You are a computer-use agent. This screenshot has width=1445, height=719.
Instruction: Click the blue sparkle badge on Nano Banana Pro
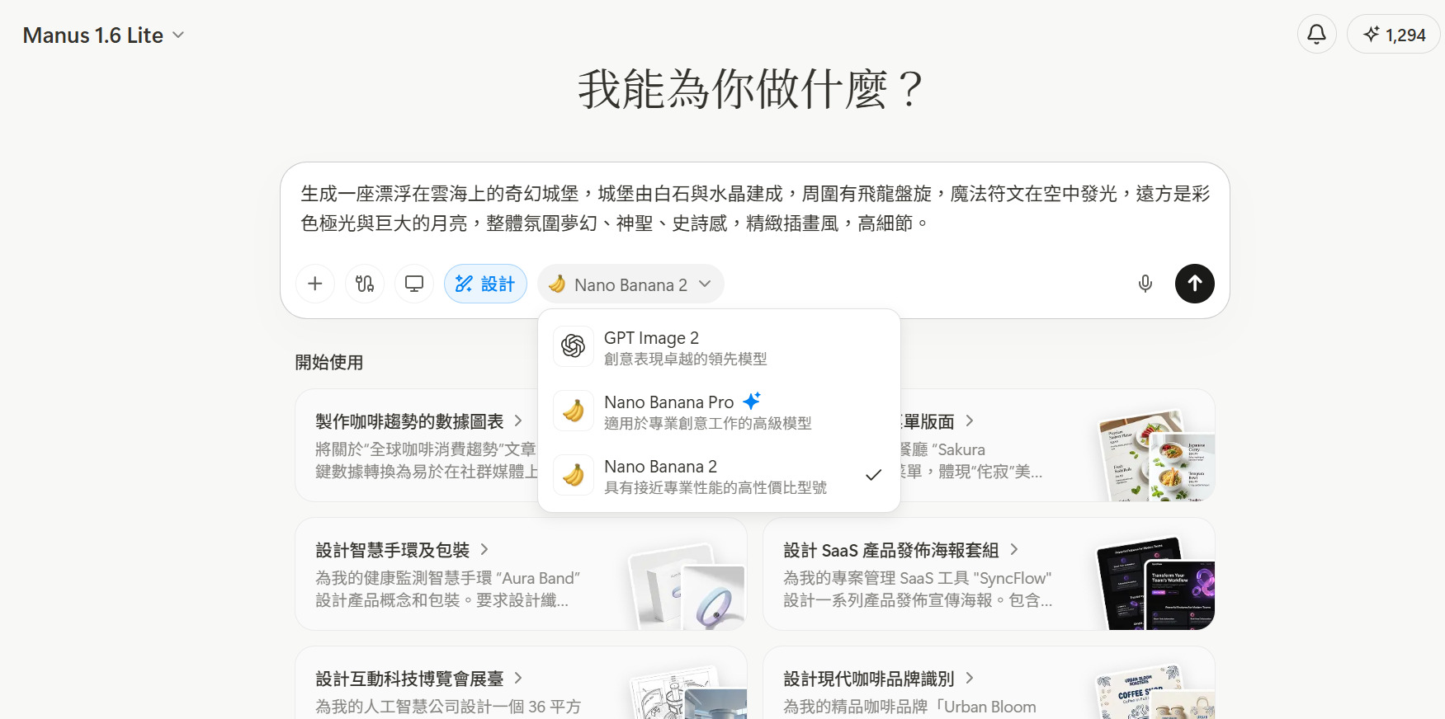tap(752, 402)
